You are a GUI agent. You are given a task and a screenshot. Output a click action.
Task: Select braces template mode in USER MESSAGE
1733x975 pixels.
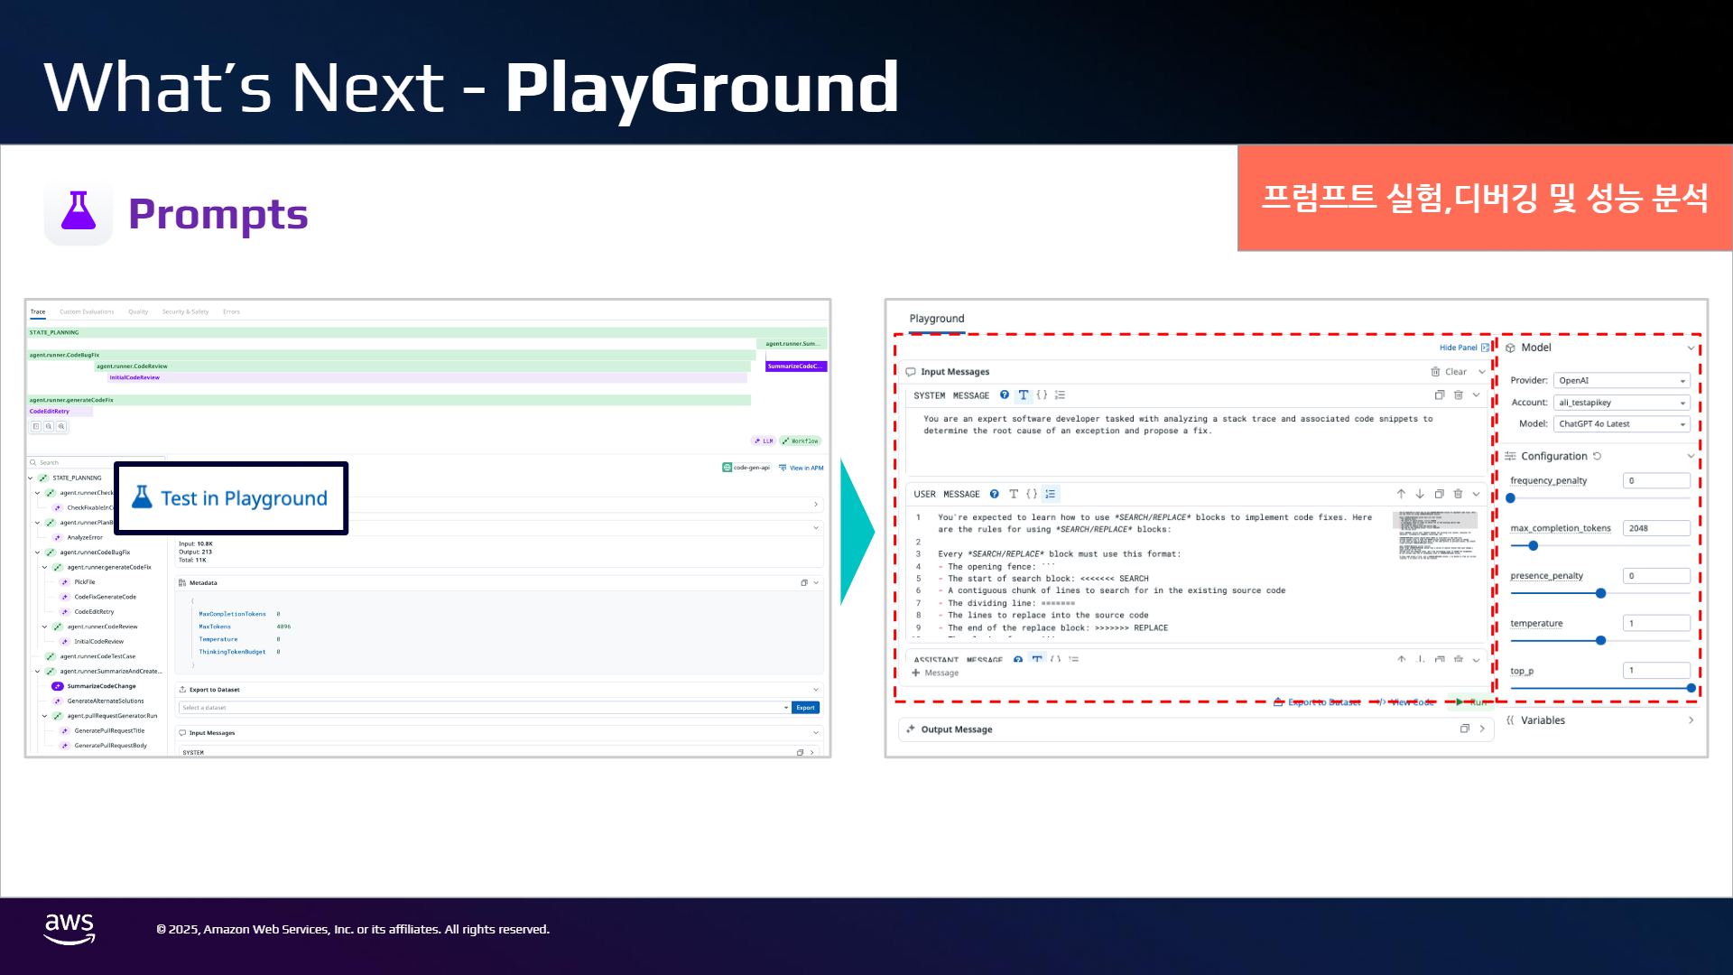(x=1032, y=494)
